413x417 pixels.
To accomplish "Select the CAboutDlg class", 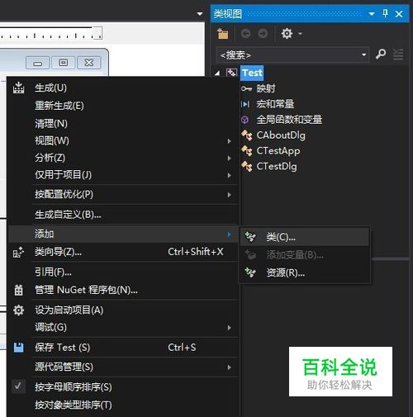I will [281, 135].
